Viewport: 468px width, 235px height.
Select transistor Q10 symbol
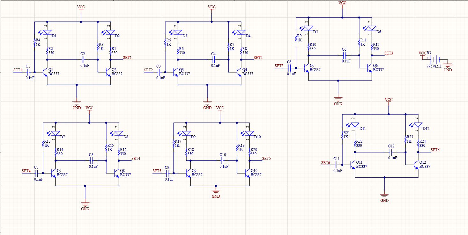(247, 173)
